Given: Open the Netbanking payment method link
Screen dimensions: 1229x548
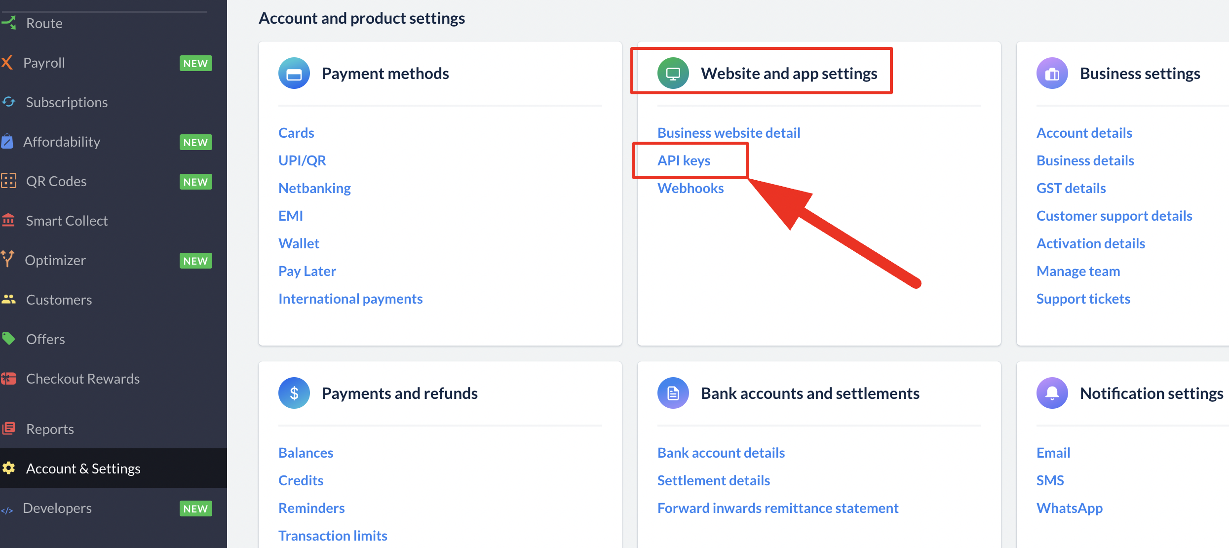Looking at the screenshot, I should (x=314, y=188).
